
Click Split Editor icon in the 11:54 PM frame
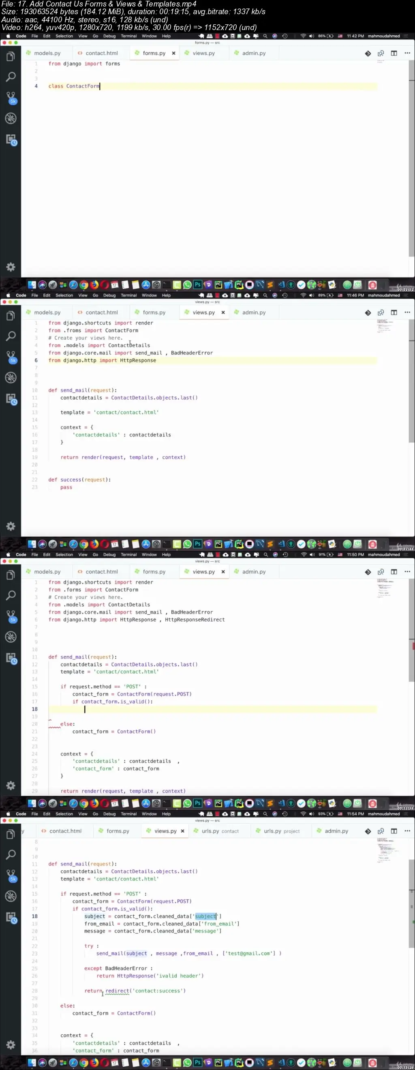(394, 831)
